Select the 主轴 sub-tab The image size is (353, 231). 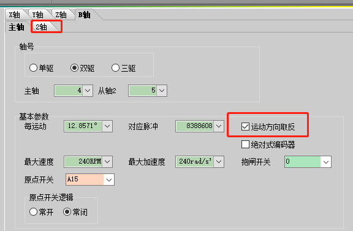(16, 27)
